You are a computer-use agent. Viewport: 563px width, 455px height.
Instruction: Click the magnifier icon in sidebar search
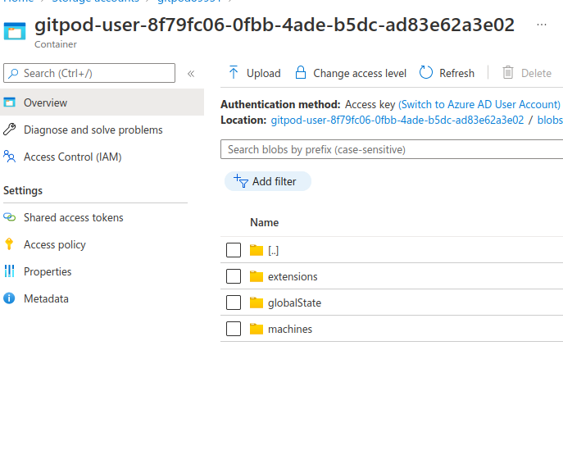pos(14,73)
